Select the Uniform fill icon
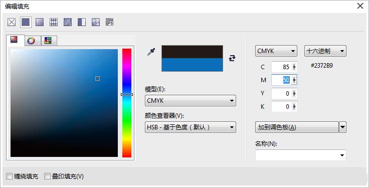 [x=26, y=23]
